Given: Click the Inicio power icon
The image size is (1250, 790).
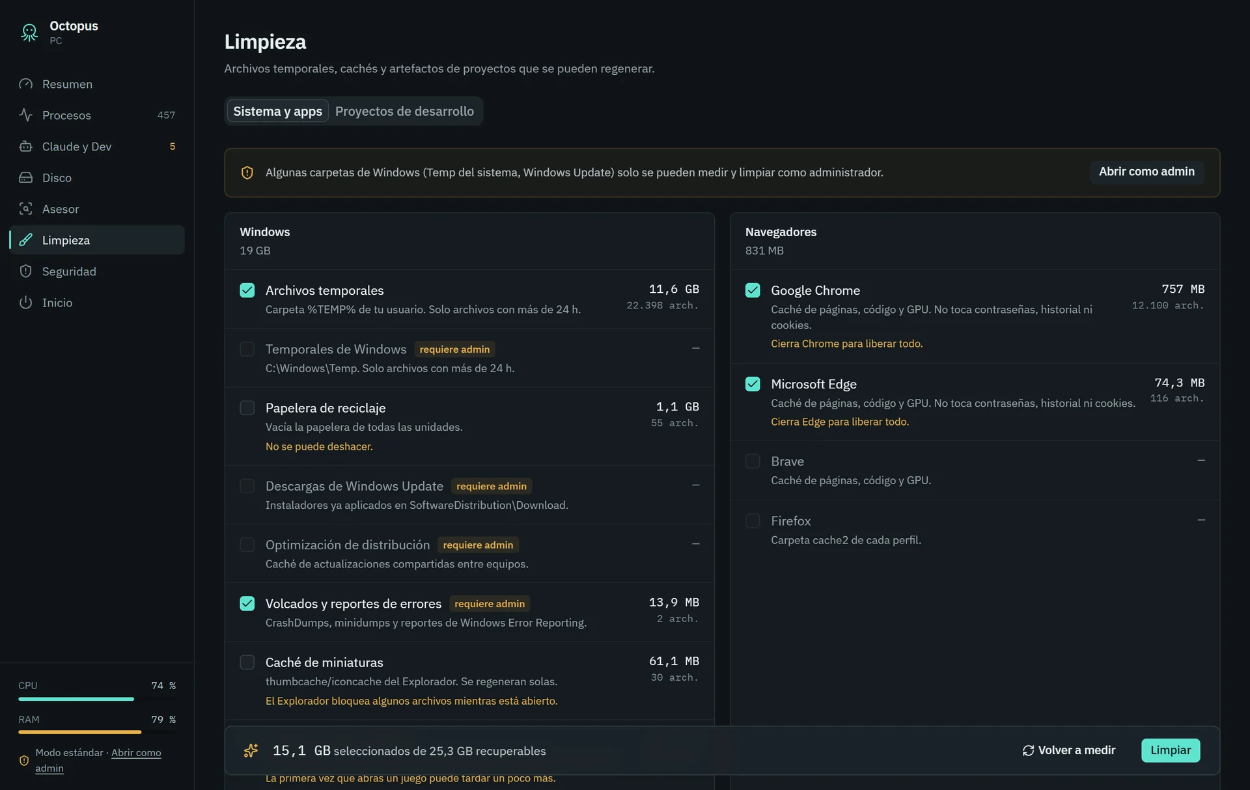Looking at the screenshot, I should tap(25, 303).
